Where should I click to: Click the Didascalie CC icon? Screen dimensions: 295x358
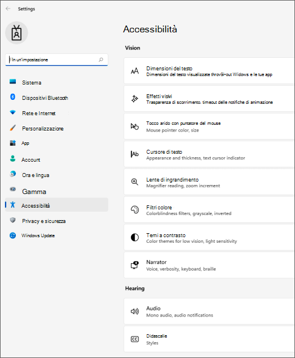tap(134, 339)
